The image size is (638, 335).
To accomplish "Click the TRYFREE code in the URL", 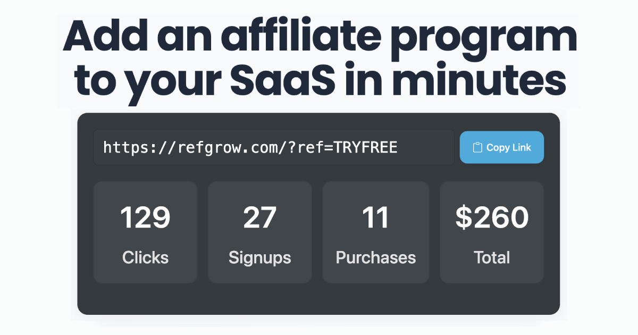I will pyautogui.click(x=366, y=147).
